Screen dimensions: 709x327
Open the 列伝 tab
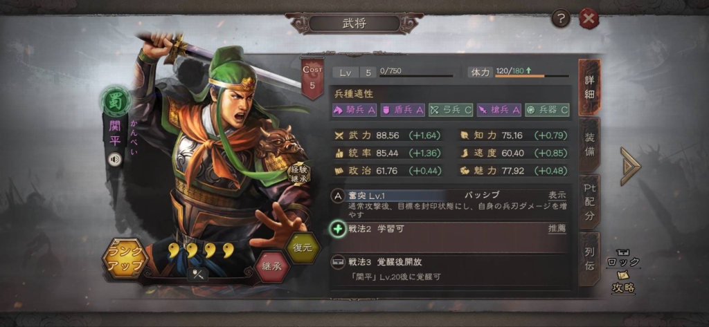pyautogui.click(x=590, y=259)
